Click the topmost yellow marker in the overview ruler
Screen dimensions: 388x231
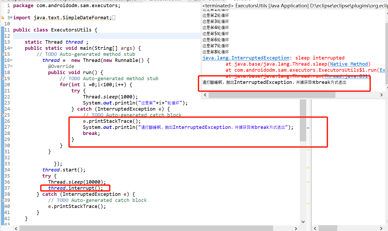pyautogui.click(x=308, y=150)
